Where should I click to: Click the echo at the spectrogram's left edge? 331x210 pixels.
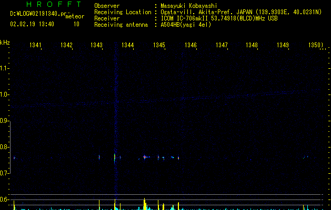(x=14, y=158)
